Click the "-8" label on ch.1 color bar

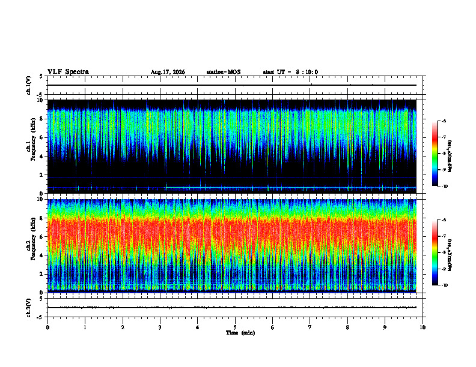click(444, 154)
